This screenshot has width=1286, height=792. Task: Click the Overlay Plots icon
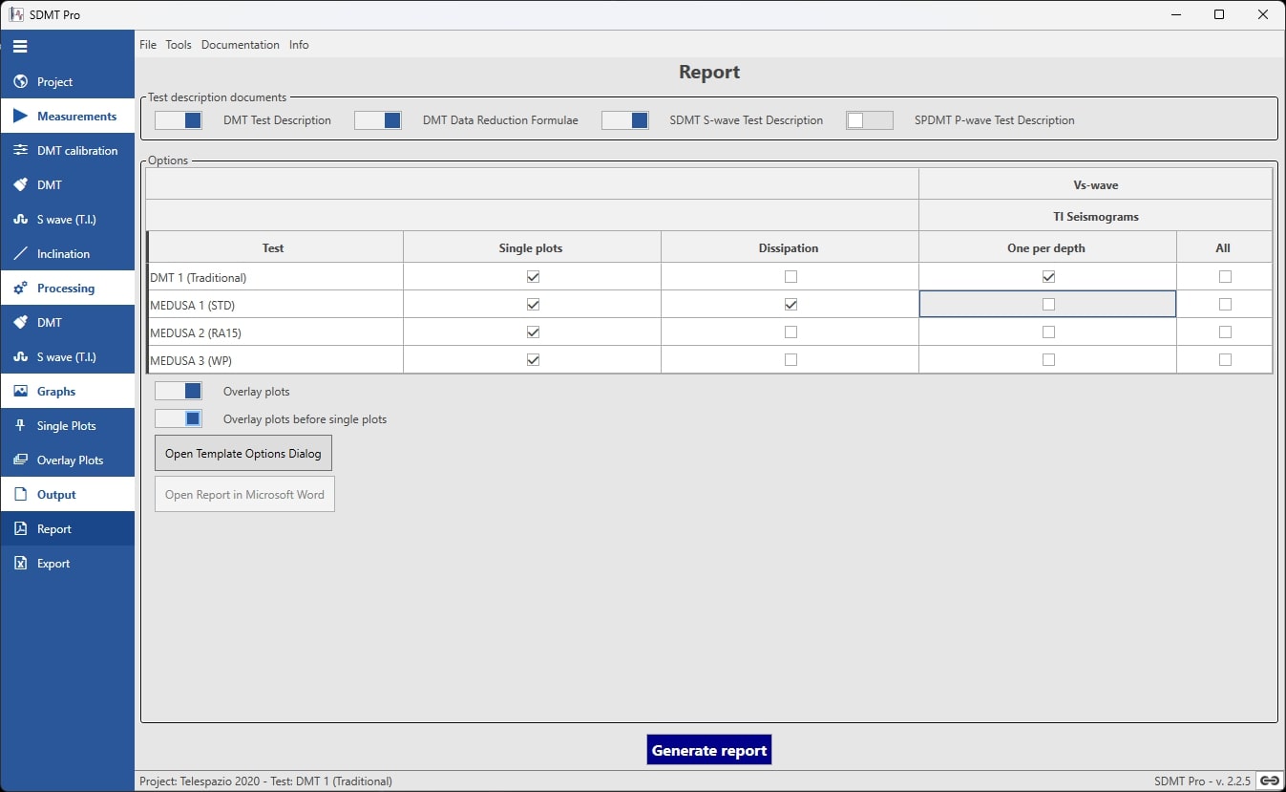coord(20,460)
